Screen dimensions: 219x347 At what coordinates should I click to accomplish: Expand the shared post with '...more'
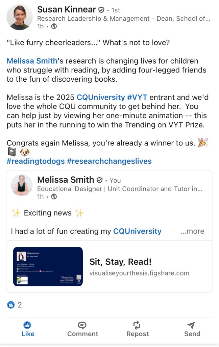click(192, 231)
